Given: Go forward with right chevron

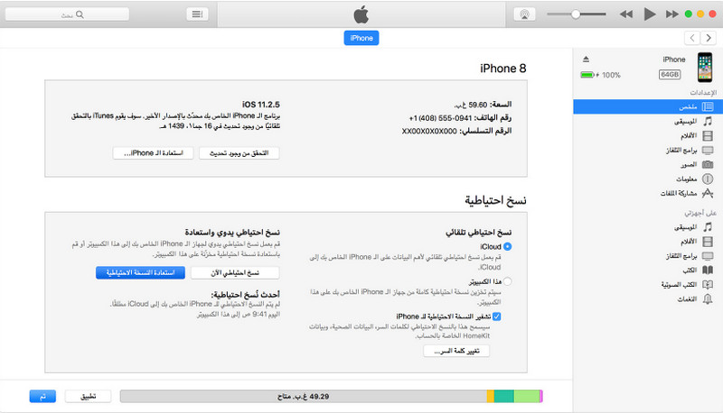Looking at the screenshot, I should coord(709,38).
